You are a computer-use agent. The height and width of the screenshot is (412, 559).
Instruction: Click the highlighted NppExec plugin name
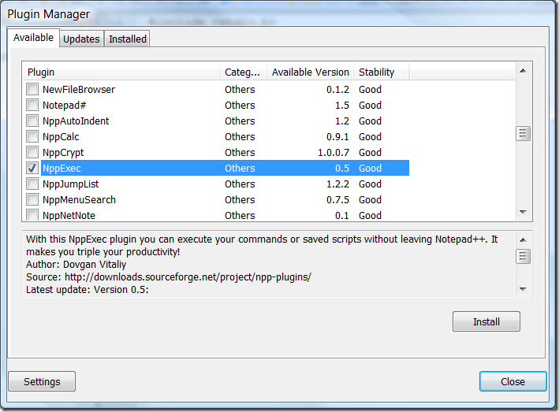(61, 168)
